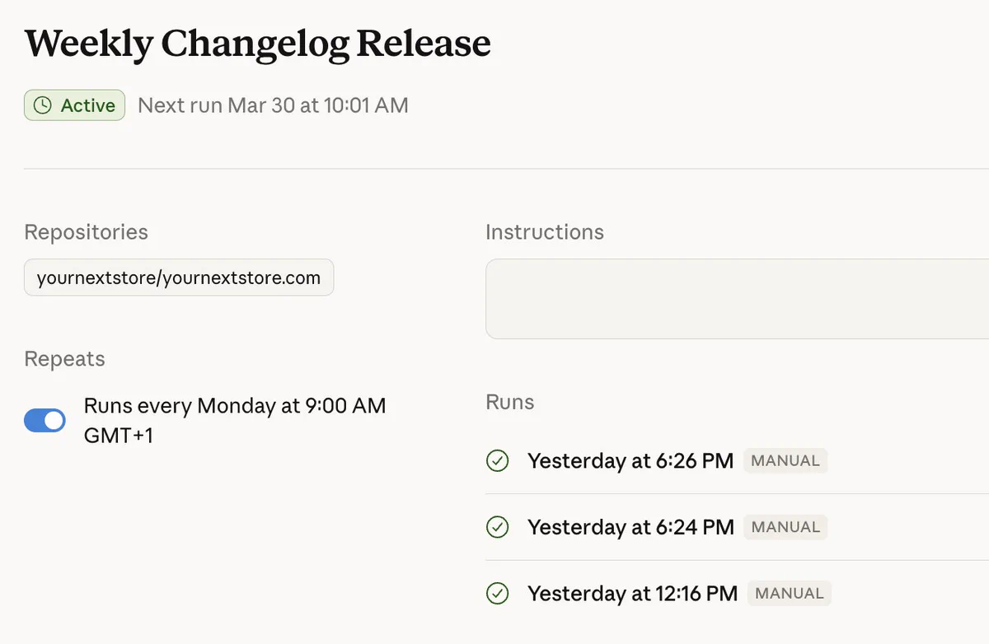Click the Weekly Changelog Release title

click(x=258, y=44)
